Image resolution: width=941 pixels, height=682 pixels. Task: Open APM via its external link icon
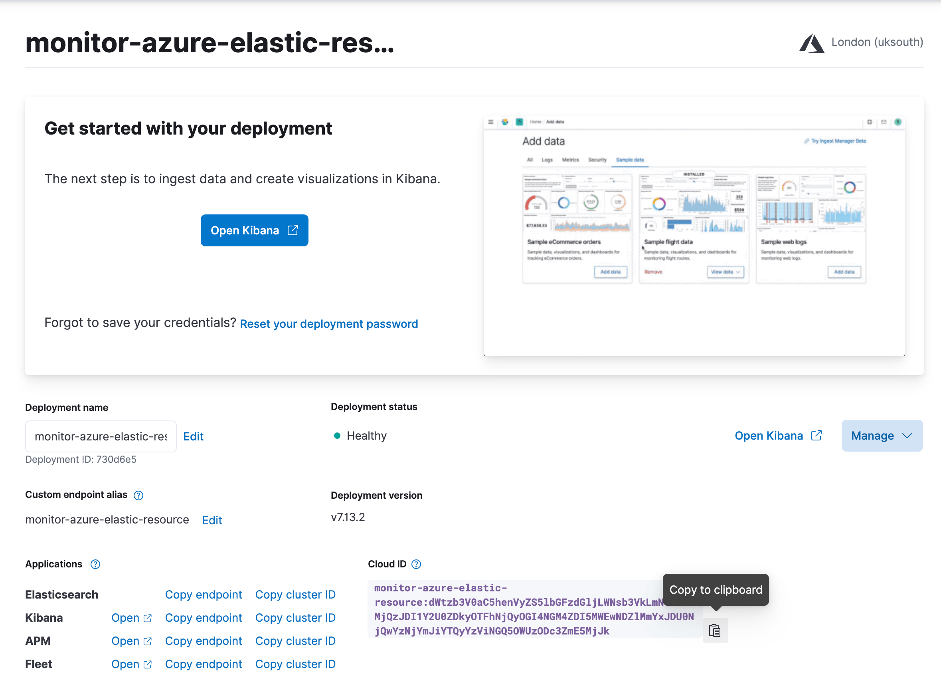[x=147, y=641]
